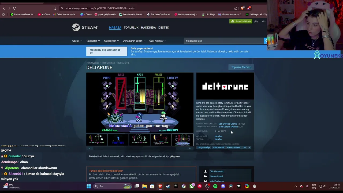343x193 pixels.
Task: Open the weather widget on the taskbar
Action: [11, 186]
